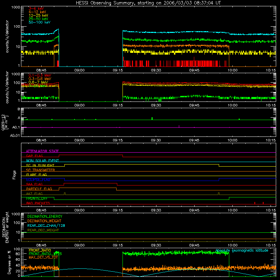Select the 10:00 tick under the top panel

coord(232,70)
